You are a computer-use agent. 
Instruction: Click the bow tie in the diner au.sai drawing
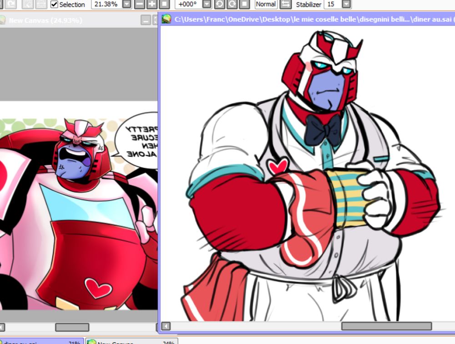point(323,130)
